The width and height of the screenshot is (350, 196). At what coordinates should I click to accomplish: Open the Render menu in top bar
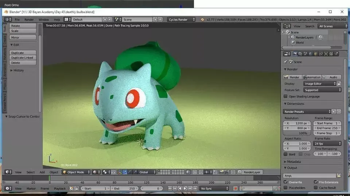[29, 20]
